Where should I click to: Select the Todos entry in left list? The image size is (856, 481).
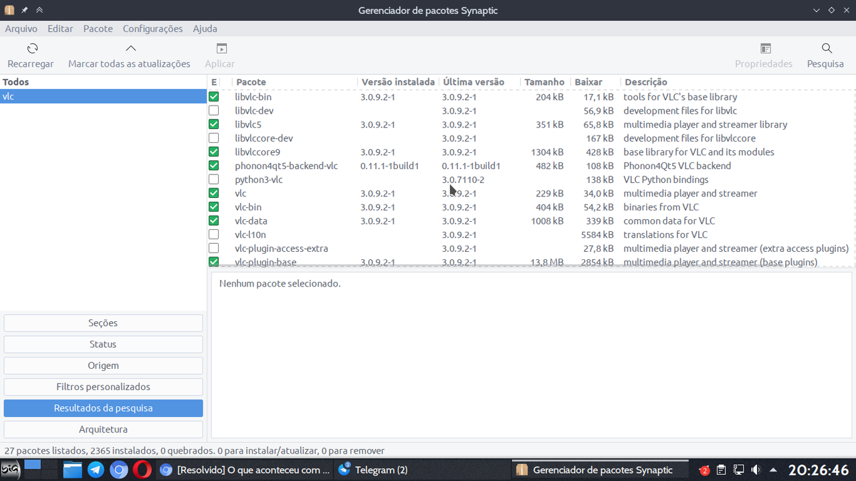coord(103,82)
